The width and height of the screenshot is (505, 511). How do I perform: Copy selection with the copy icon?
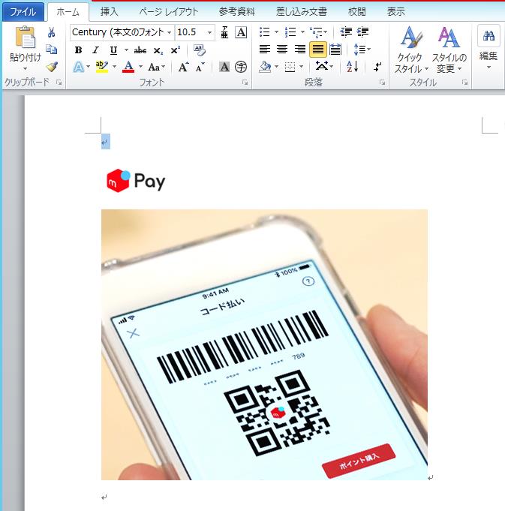[x=52, y=50]
